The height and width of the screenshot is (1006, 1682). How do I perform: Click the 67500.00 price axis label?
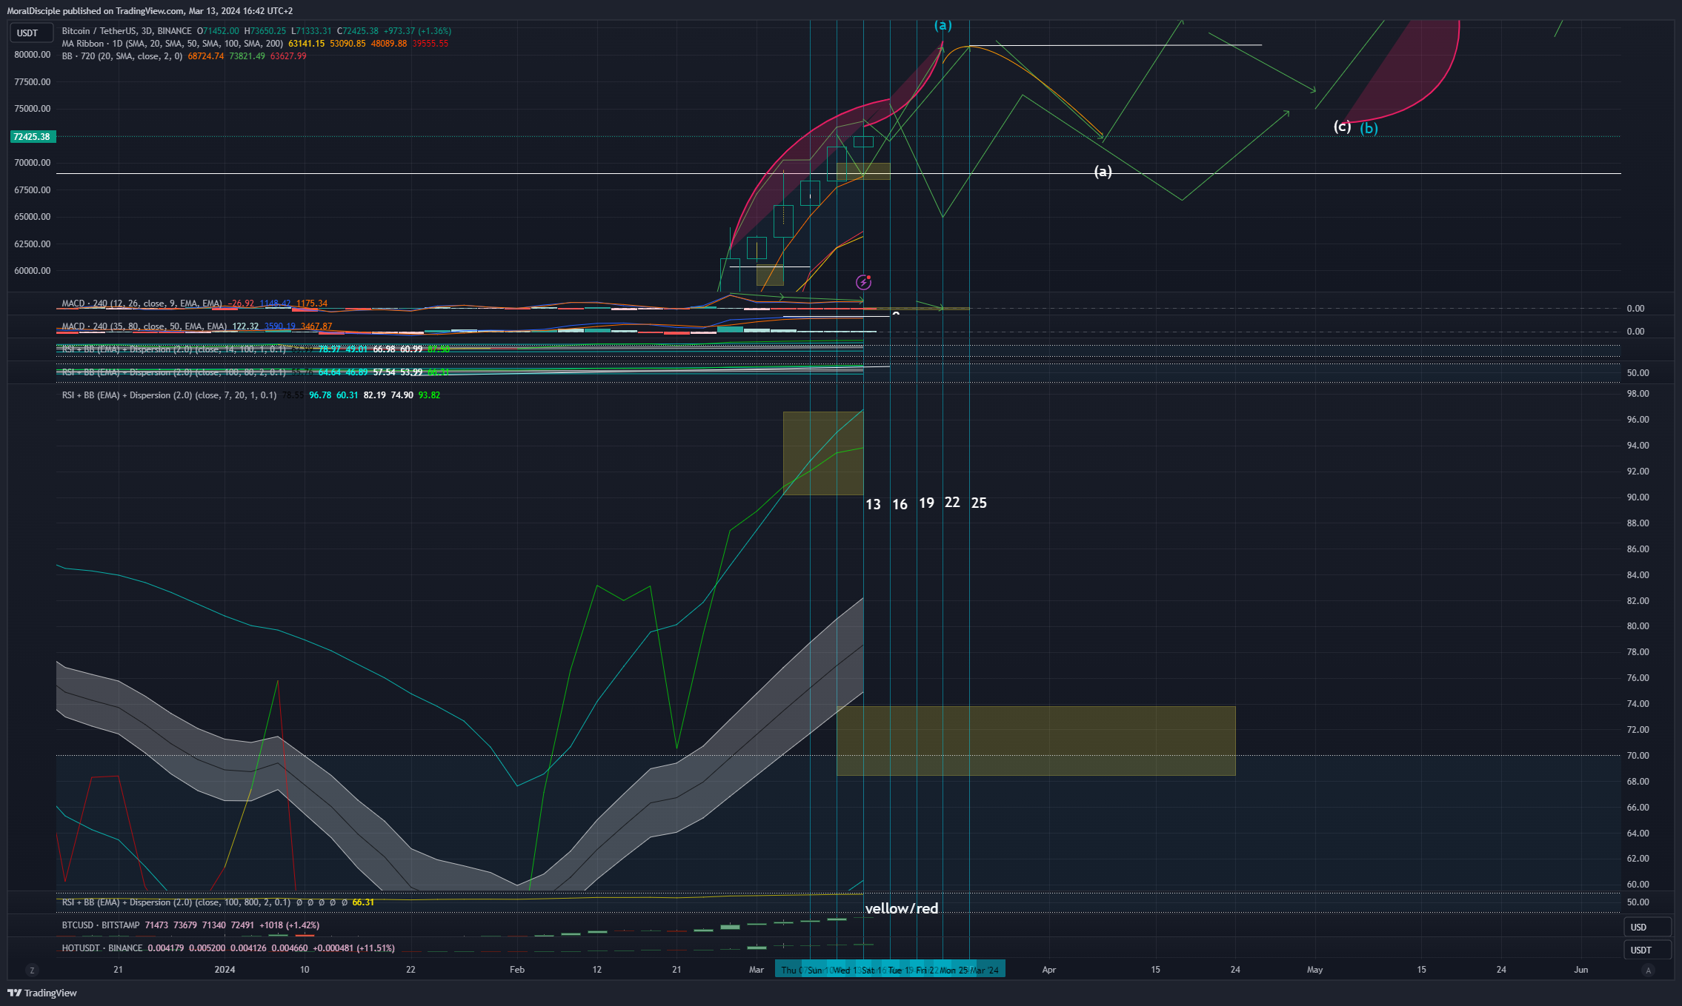click(x=32, y=190)
